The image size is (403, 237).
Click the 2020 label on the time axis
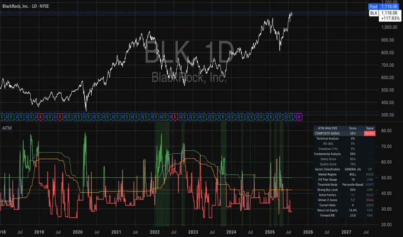click(x=78, y=232)
